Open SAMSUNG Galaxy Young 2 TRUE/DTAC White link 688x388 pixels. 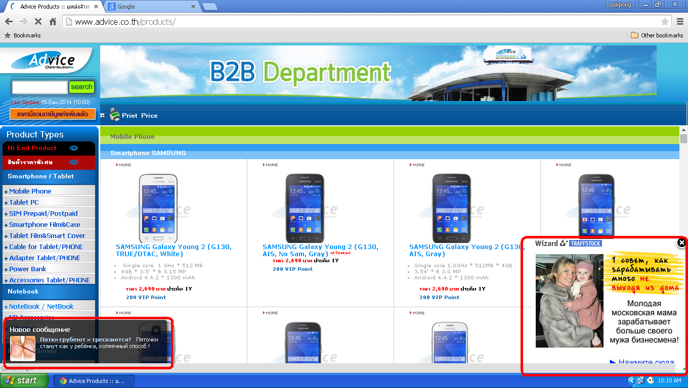[174, 250]
